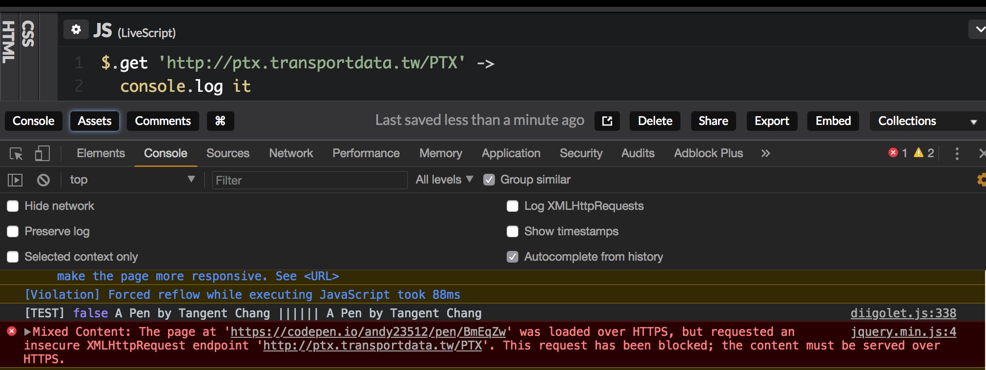Enable Log XMLHttpRequests checkbox
This screenshot has width=986, height=370.
[513, 206]
